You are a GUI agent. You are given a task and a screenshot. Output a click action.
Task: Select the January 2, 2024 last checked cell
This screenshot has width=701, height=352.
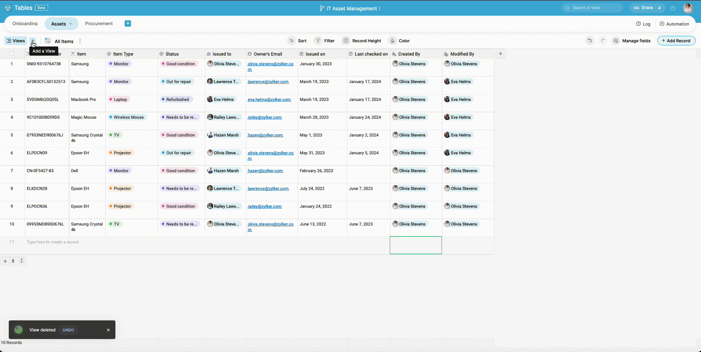click(x=369, y=139)
